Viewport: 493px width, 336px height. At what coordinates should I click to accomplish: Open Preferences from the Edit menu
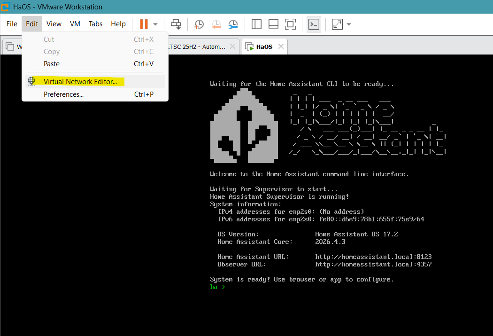[x=95, y=94]
